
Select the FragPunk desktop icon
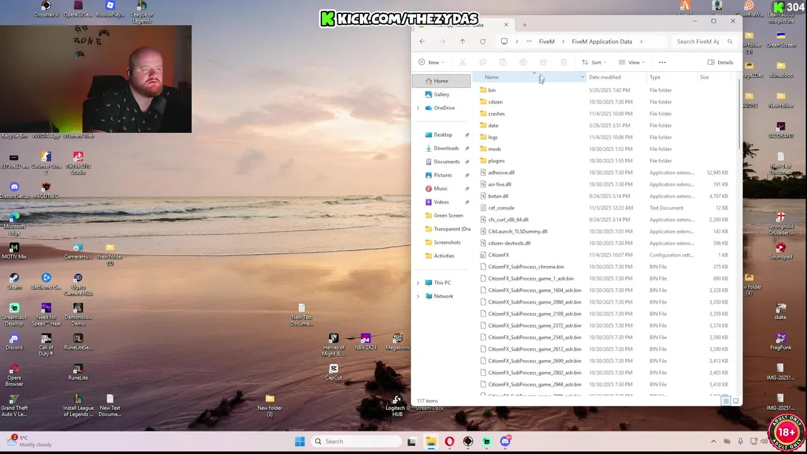coord(781,341)
